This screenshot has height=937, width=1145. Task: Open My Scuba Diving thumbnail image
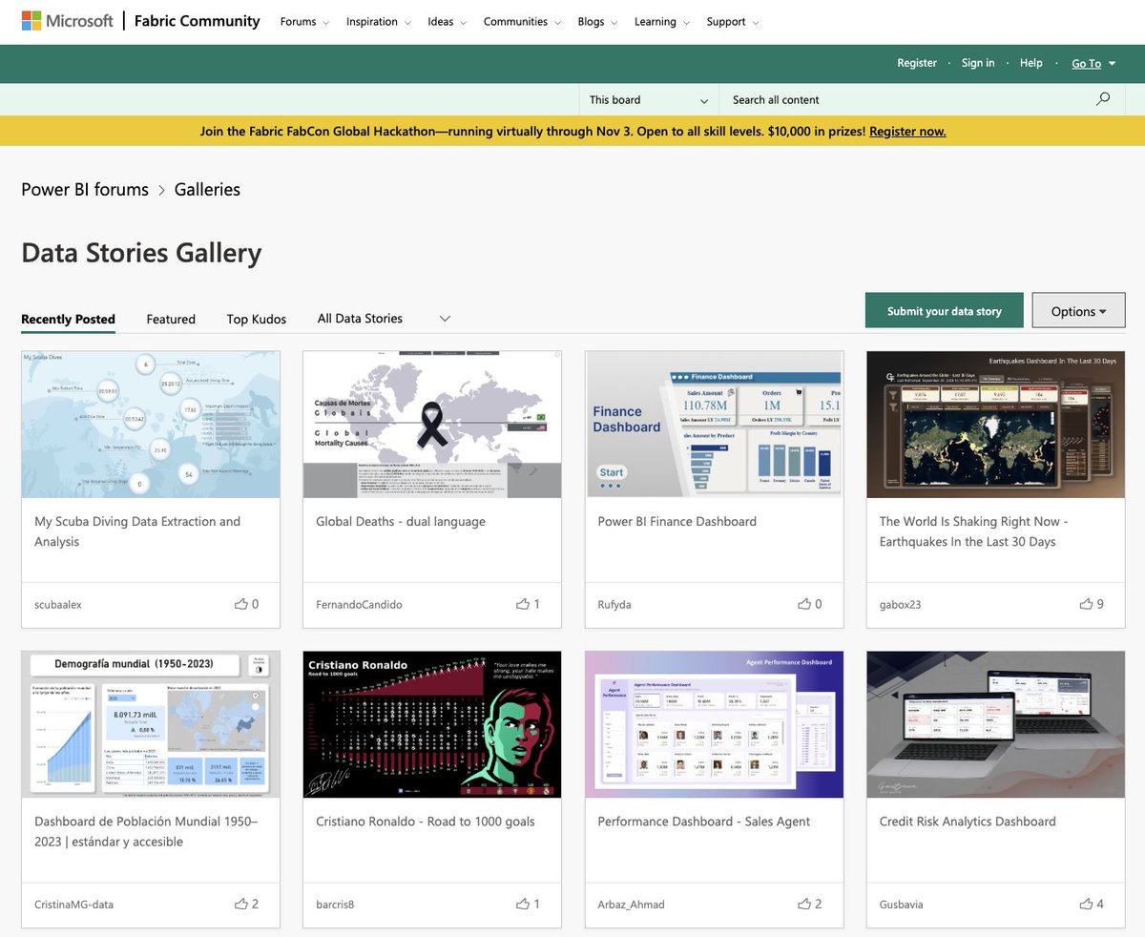click(151, 425)
